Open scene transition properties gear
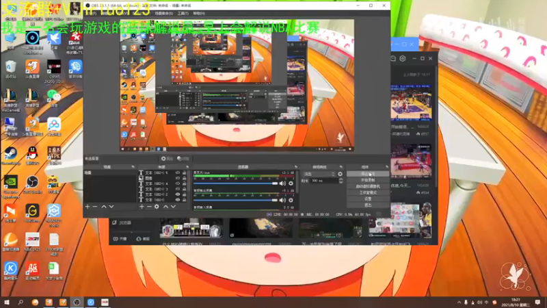The width and height of the screenshot is (547, 308). click(x=340, y=174)
